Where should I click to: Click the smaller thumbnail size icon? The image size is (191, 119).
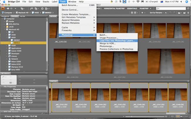tap(123, 116)
